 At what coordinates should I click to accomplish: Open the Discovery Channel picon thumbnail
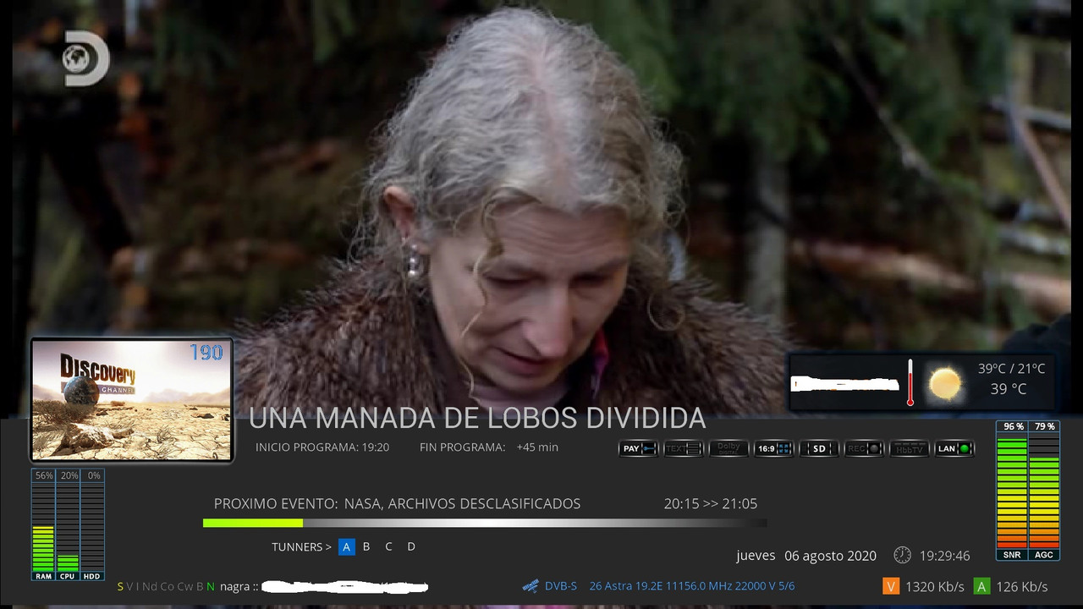[x=132, y=400]
